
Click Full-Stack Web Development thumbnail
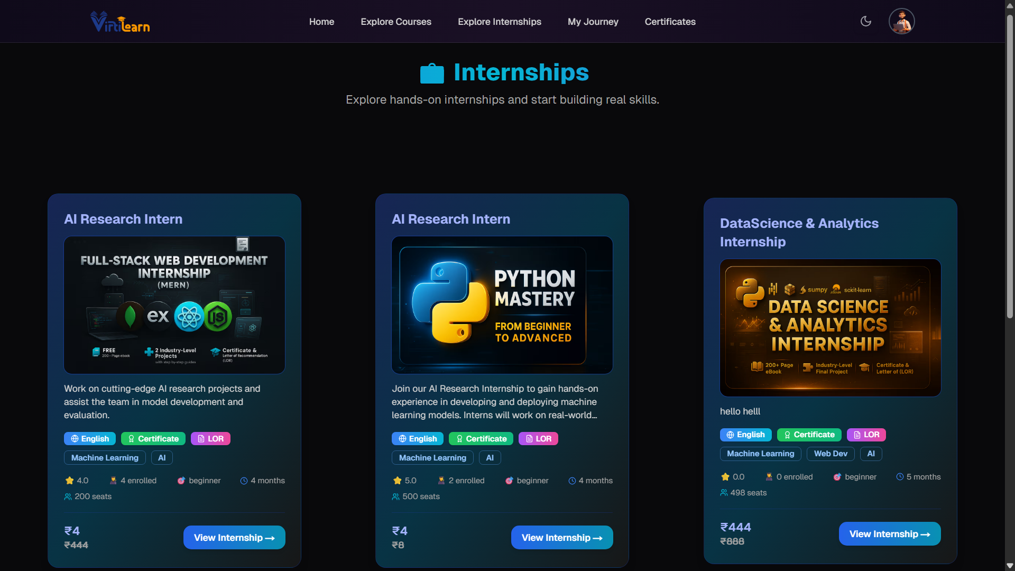point(174,305)
